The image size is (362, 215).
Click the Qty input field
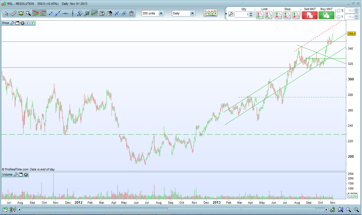pyautogui.click(x=241, y=14)
